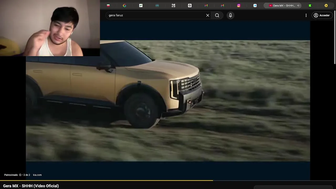Click the second Gmail tab icon

(222, 6)
